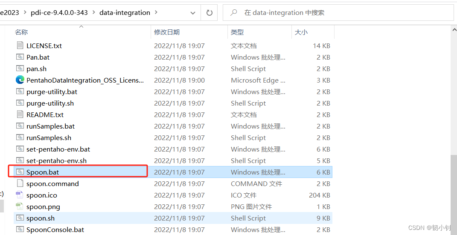Viewport: 457px width, 235px height.
Task: Click the README.txt document icon
Action: [x=20, y=115]
